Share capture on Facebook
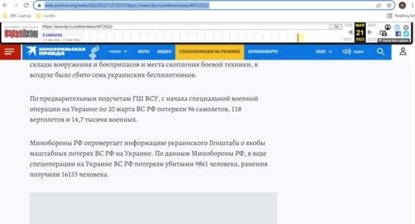 coord(398,34)
